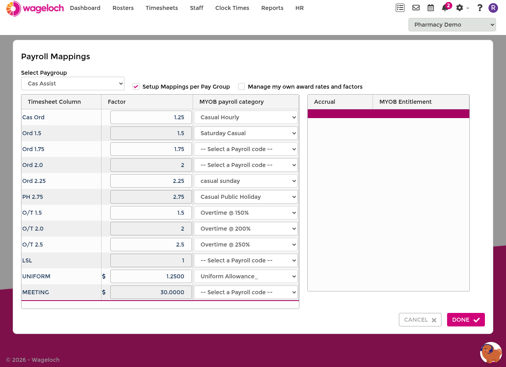The height and width of the screenshot is (367, 506).
Task: Click the Accrual column header
Action: pyautogui.click(x=340, y=102)
